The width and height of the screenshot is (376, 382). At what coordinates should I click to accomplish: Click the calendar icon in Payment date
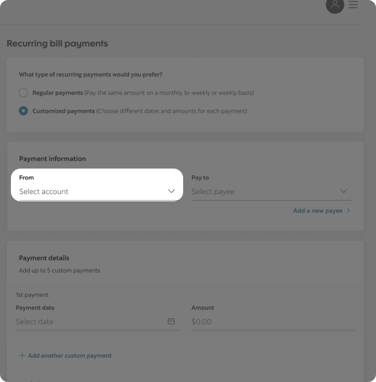coord(171,321)
